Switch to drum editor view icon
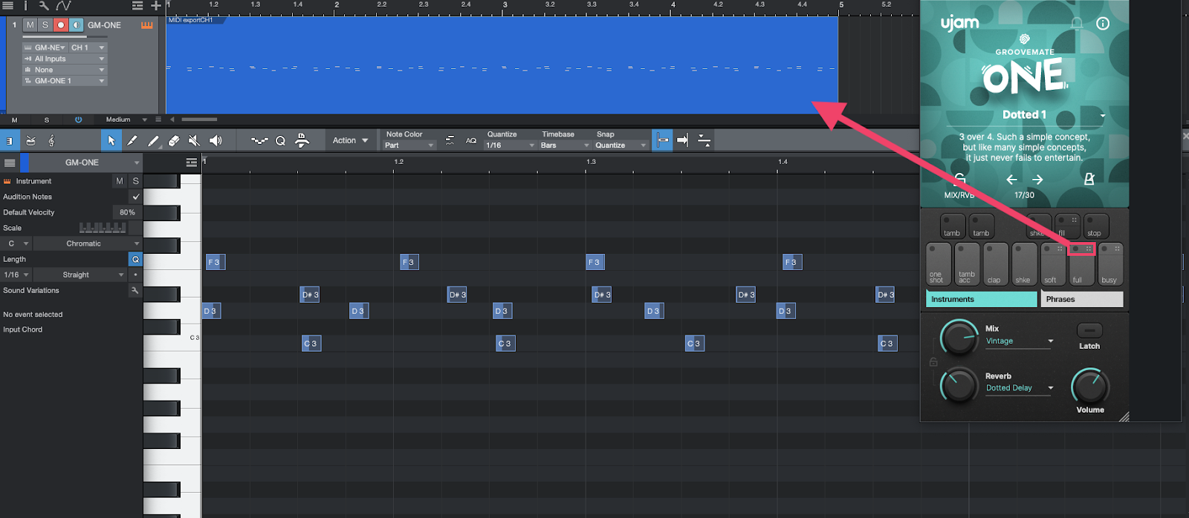Image resolution: width=1189 pixels, height=518 pixels. click(x=30, y=140)
